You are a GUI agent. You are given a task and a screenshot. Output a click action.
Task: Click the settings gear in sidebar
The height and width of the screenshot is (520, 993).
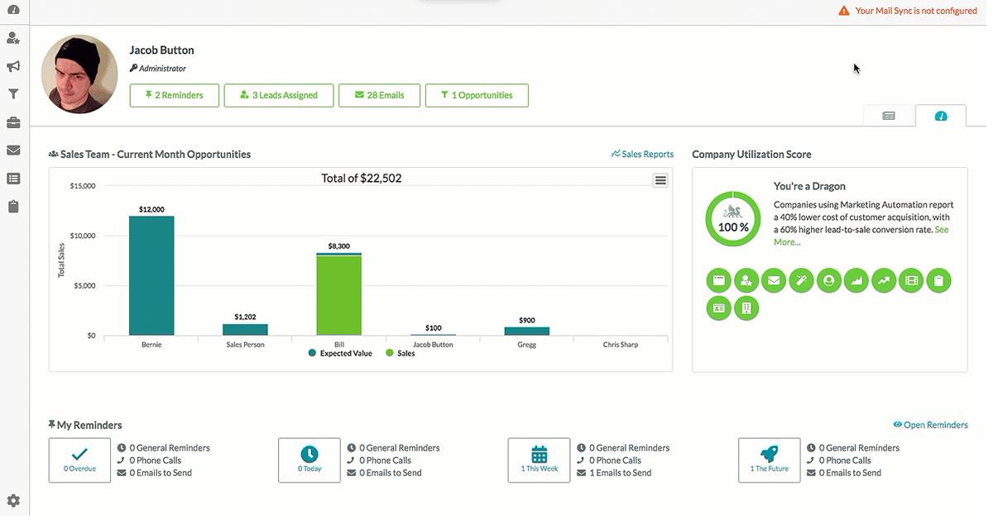(x=13, y=501)
